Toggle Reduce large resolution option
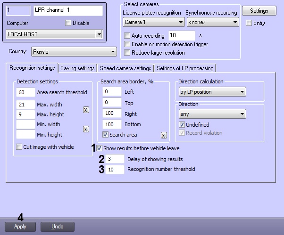The height and width of the screenshot is (235, 284). click(127, 53)
